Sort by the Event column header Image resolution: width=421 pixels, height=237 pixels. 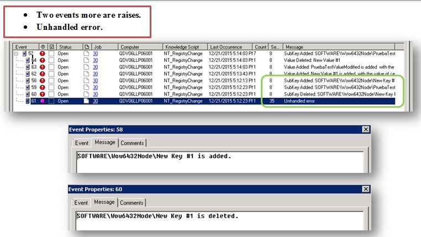[x=26, y=47]
